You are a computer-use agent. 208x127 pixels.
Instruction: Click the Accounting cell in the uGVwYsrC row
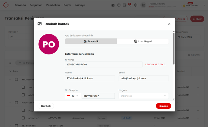coord(78,118)
